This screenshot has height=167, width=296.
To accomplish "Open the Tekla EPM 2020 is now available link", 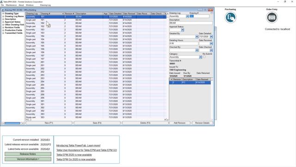I will click(x=74, y=154).
